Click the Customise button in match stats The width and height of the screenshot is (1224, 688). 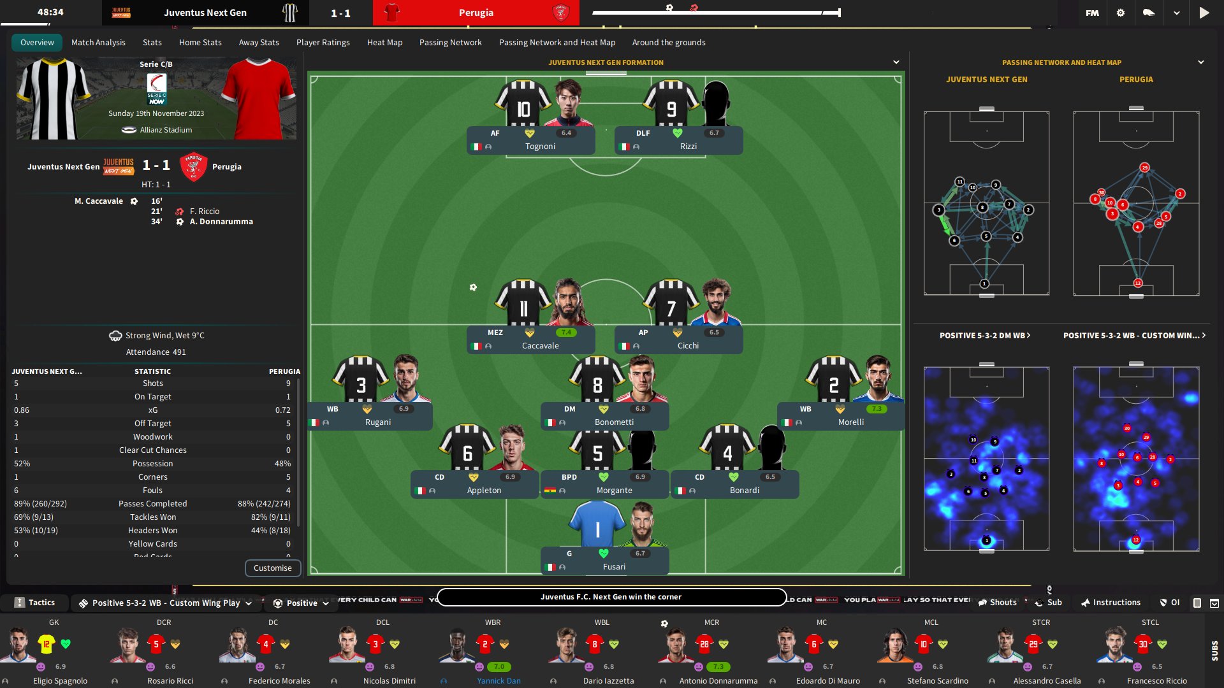(272, 568)
